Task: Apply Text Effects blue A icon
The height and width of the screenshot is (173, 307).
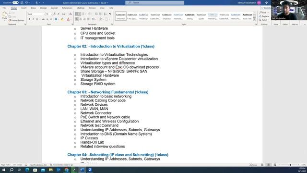Action: pos(56,19)
